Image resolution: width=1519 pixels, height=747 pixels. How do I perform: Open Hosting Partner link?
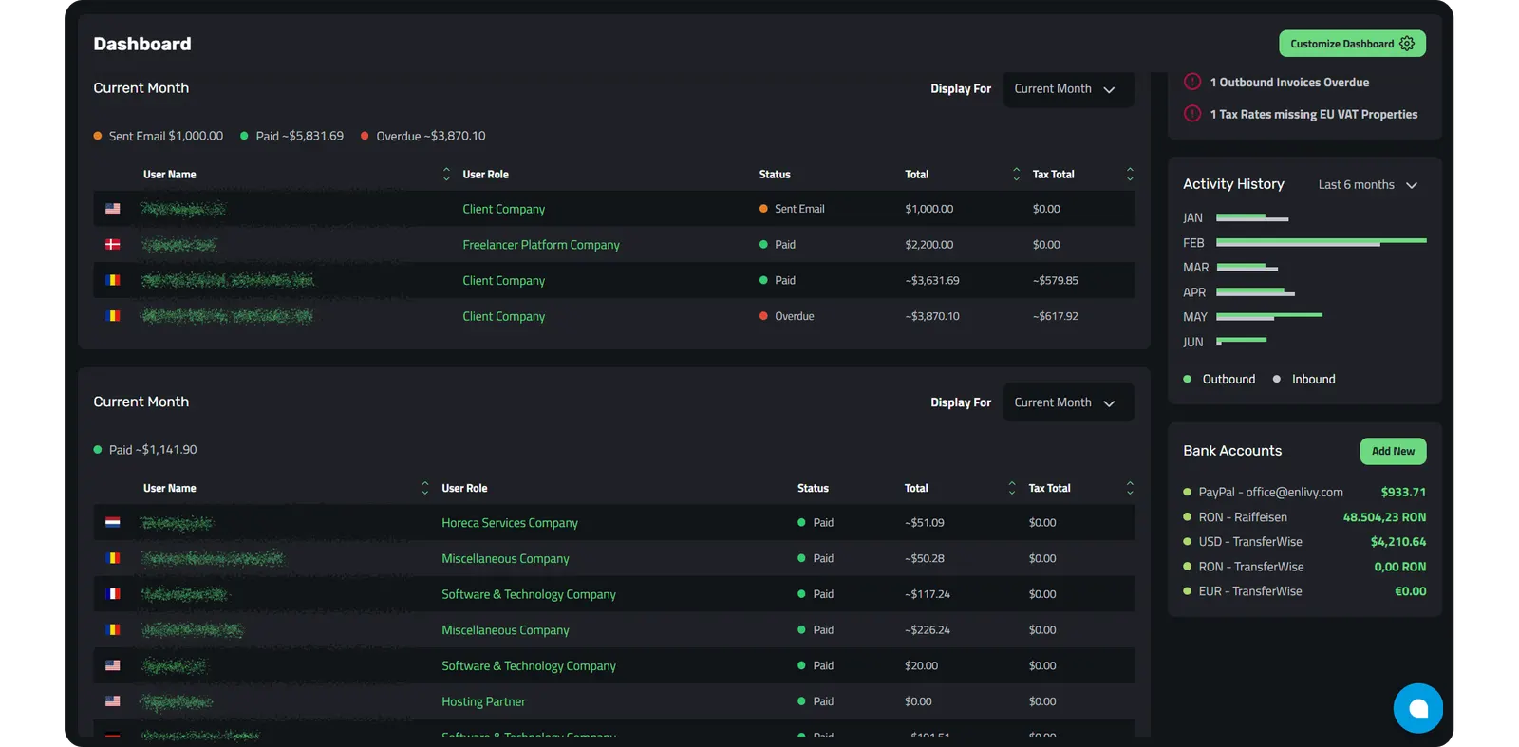483,702
